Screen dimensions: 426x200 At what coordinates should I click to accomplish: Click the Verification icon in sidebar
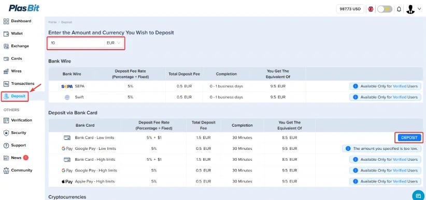6,120
